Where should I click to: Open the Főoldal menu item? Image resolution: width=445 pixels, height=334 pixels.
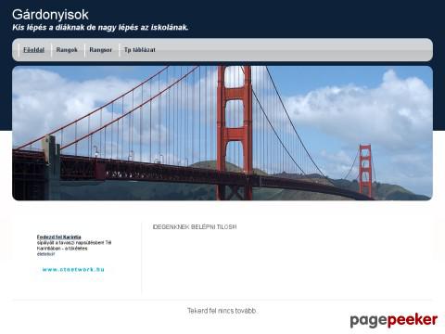tap(33, 49)
